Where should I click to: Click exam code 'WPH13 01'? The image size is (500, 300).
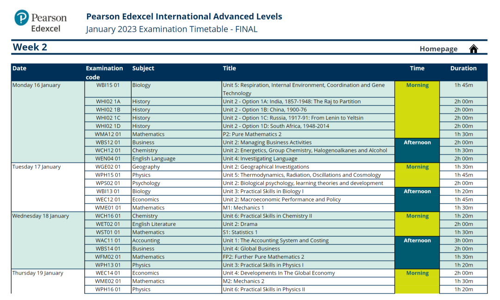coord(108,265)
